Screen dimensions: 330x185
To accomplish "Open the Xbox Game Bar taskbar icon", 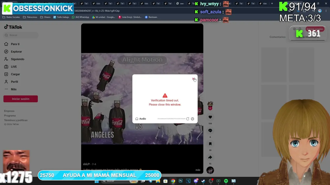I will pos(219,181).
